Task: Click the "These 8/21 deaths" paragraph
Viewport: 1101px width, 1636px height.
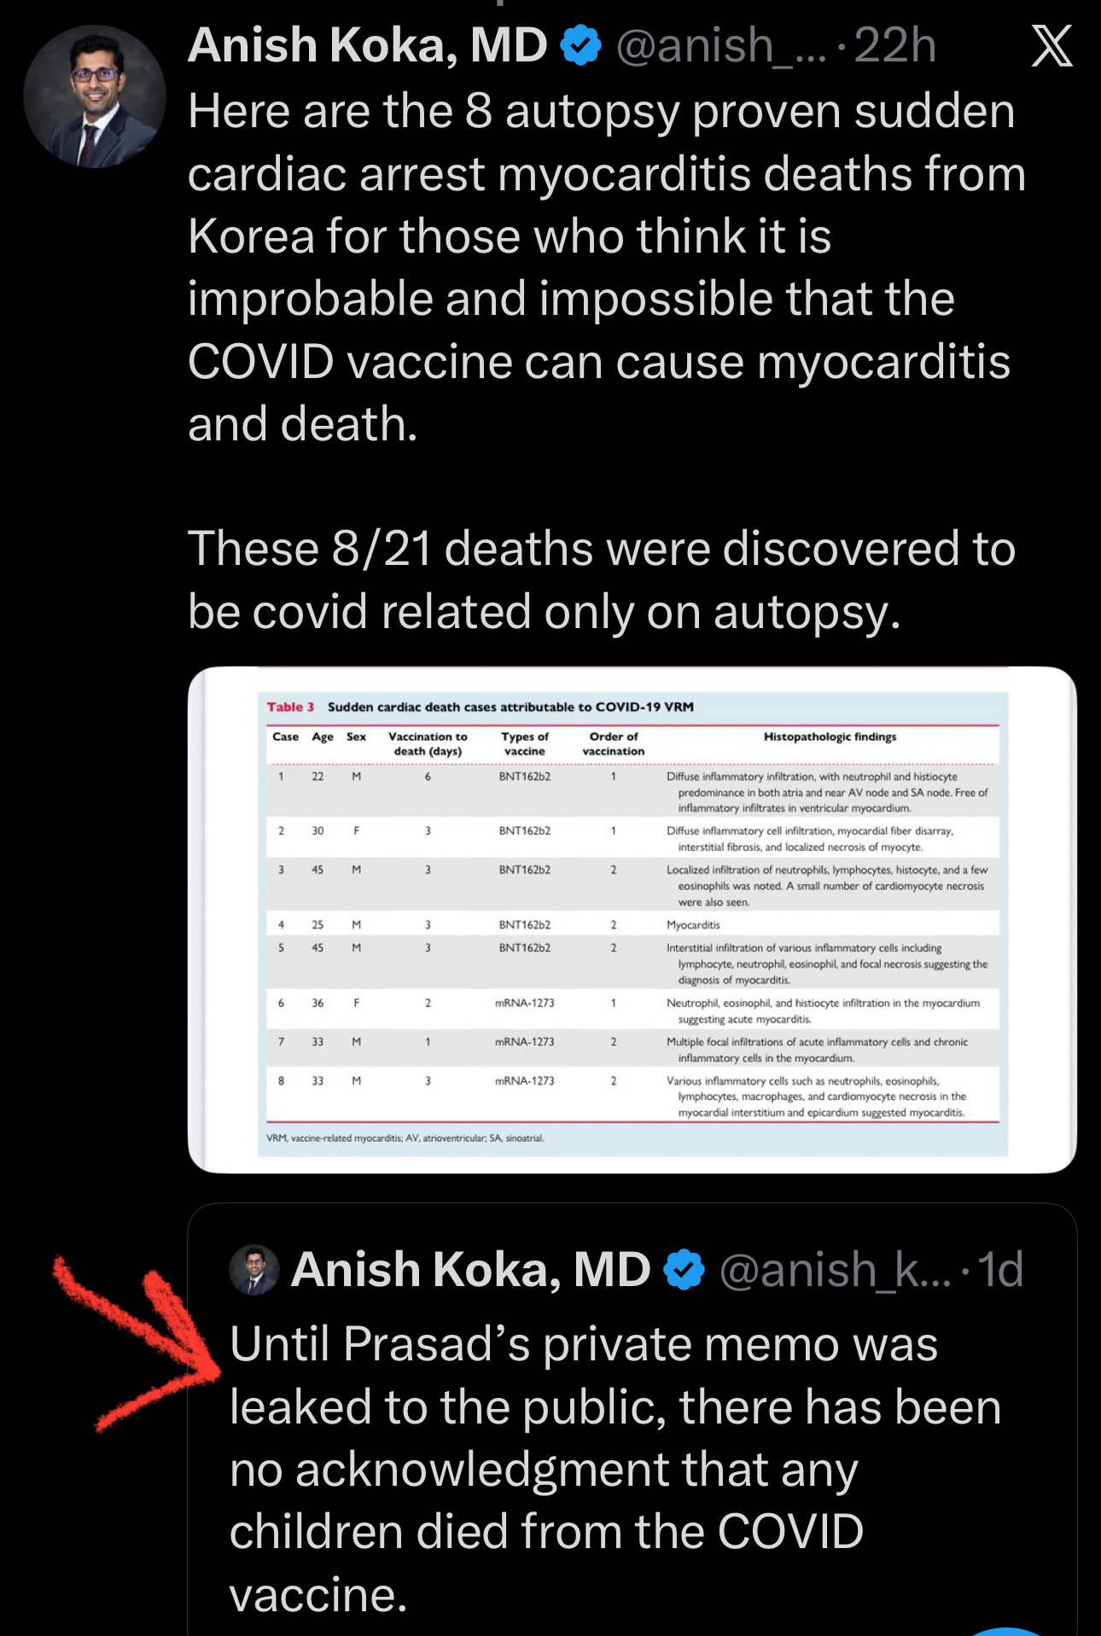Action: pos(602,579)
